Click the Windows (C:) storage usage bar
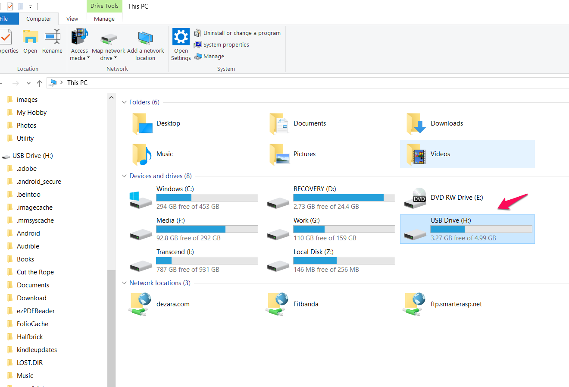 point(207,198)
